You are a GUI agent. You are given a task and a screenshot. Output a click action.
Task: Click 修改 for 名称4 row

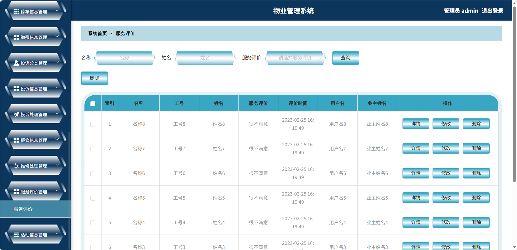click(446, 222)
